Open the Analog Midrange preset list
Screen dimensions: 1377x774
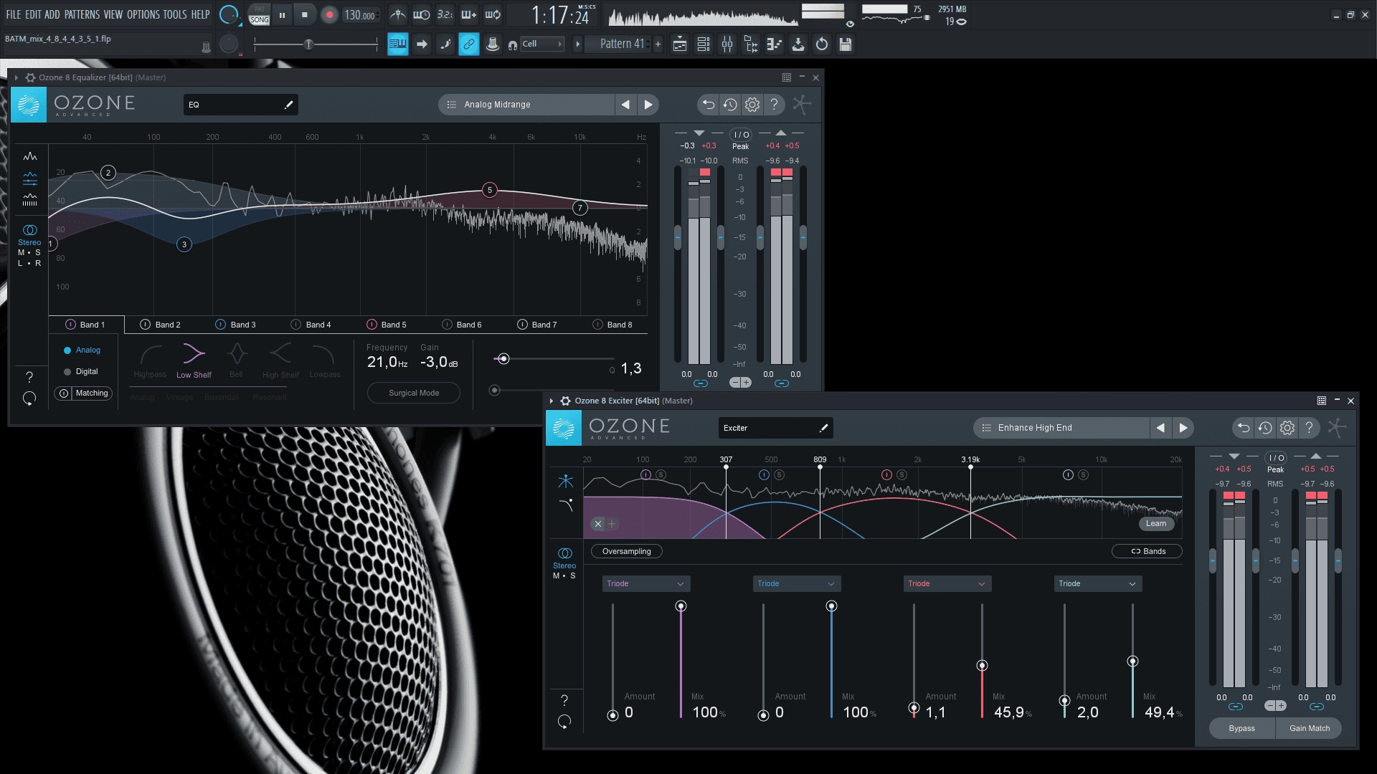[527, 105]
